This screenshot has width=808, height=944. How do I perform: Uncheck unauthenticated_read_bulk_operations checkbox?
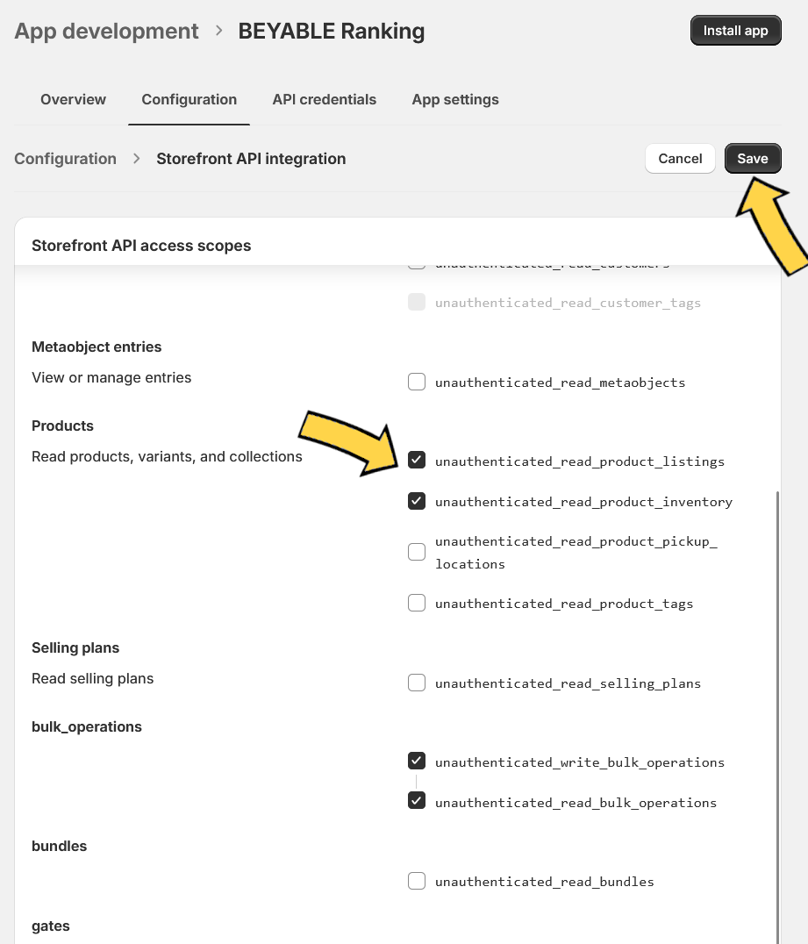417,801
